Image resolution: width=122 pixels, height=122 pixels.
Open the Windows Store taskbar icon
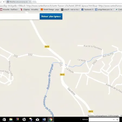(4, 120)
